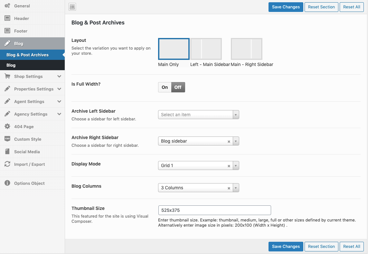Click the Header section icon in sidebar
This screenshot has width=368, height=254.
(7, 18)
